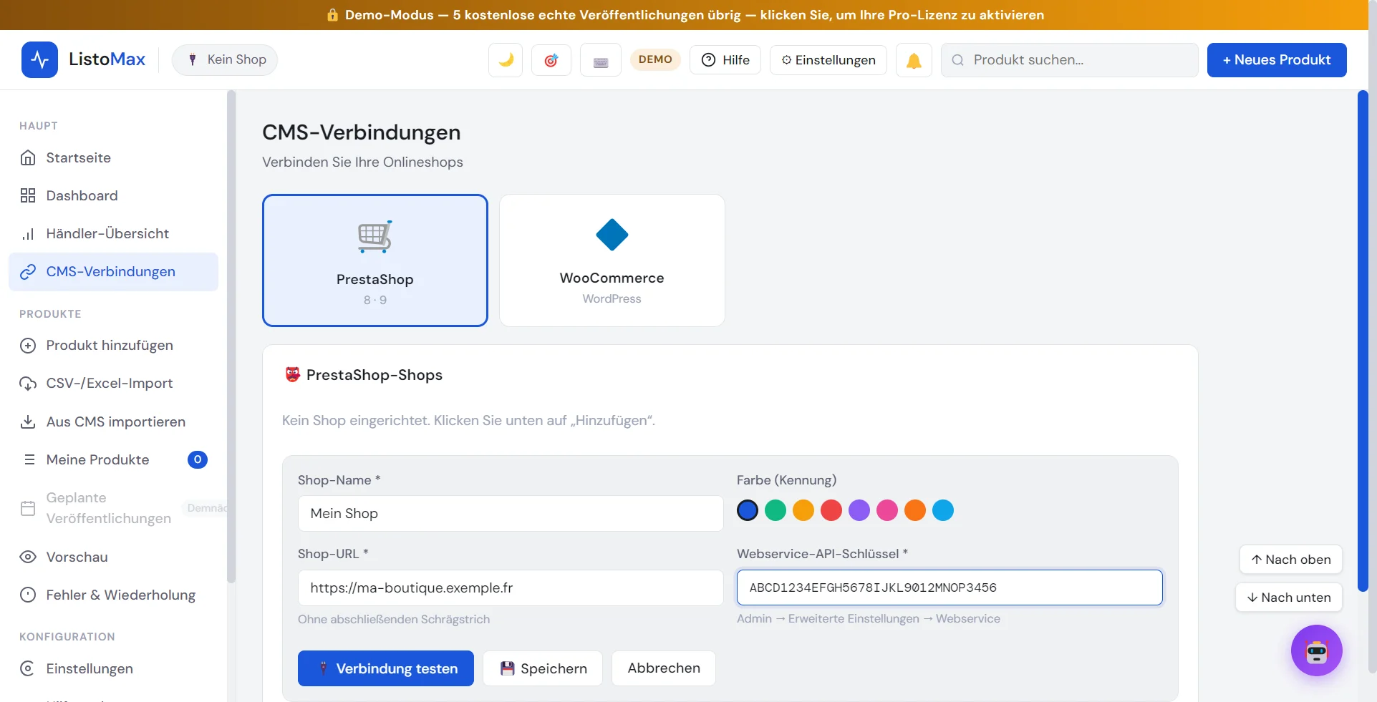1377x702 pixels.
Task: Click the Shop-Name input field
Action: point(511,513)
